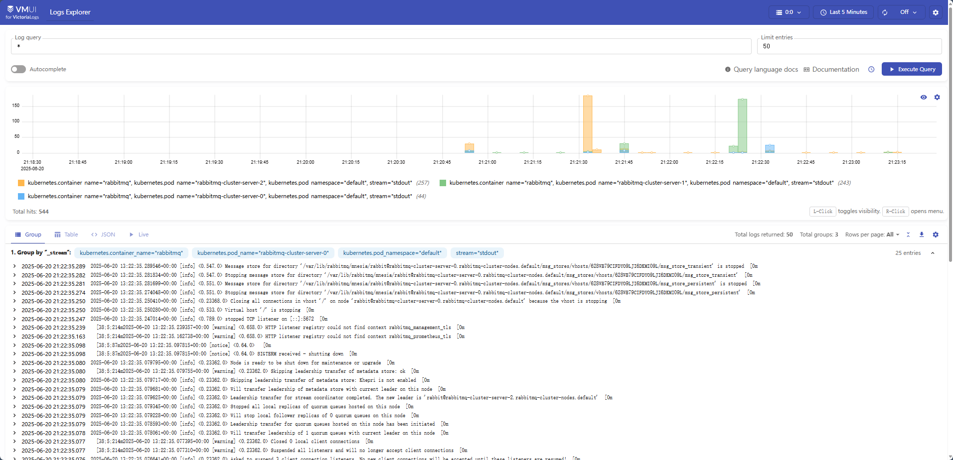The height and width of the screenshot is (460, 953).
Task: Toggle graph visibility with the eye icon
Action: tap(924, 97)
